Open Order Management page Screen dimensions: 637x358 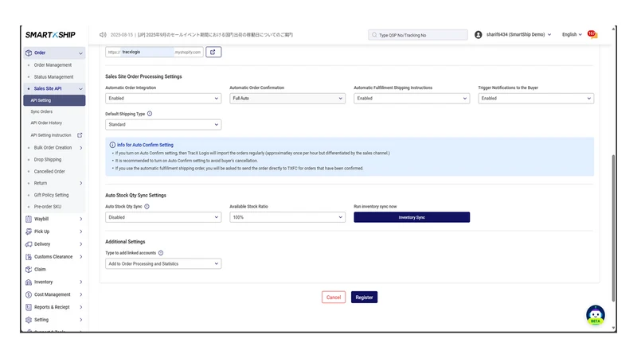(53, 65)
